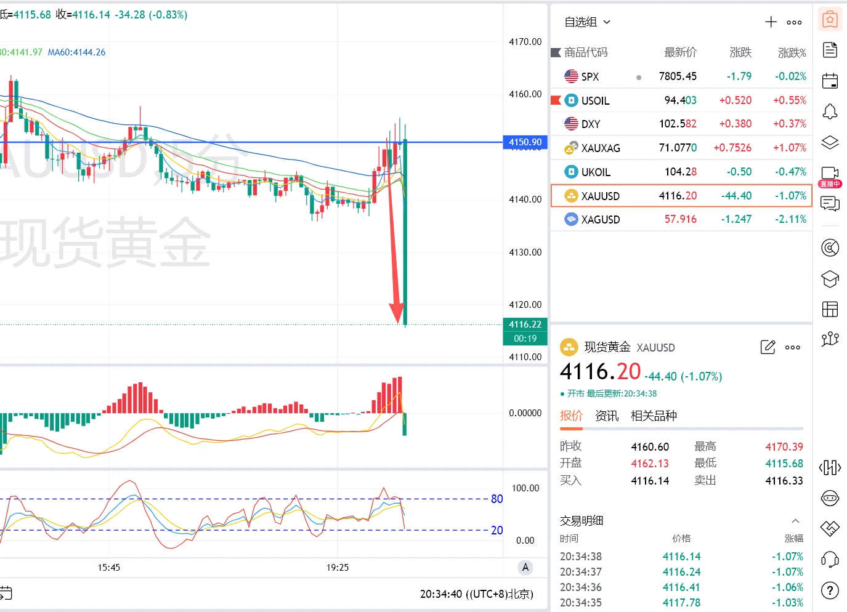Open the help question mark icon
Screen dimensions: 847x612
[x=830, y=590]
